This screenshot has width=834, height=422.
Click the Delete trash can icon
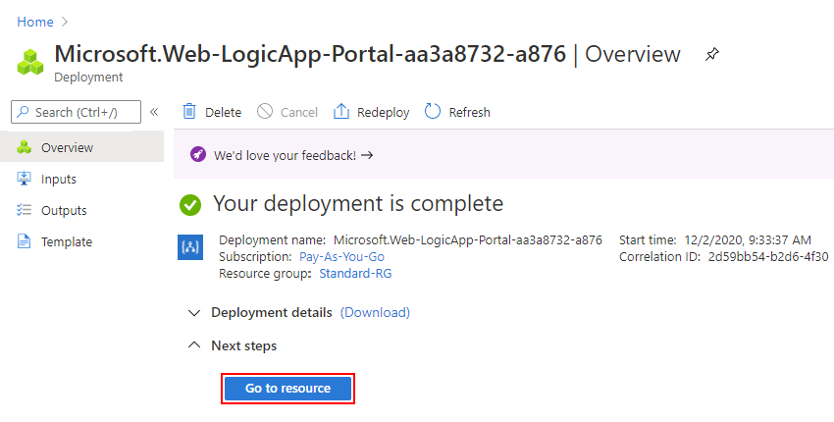coord(189,112)
